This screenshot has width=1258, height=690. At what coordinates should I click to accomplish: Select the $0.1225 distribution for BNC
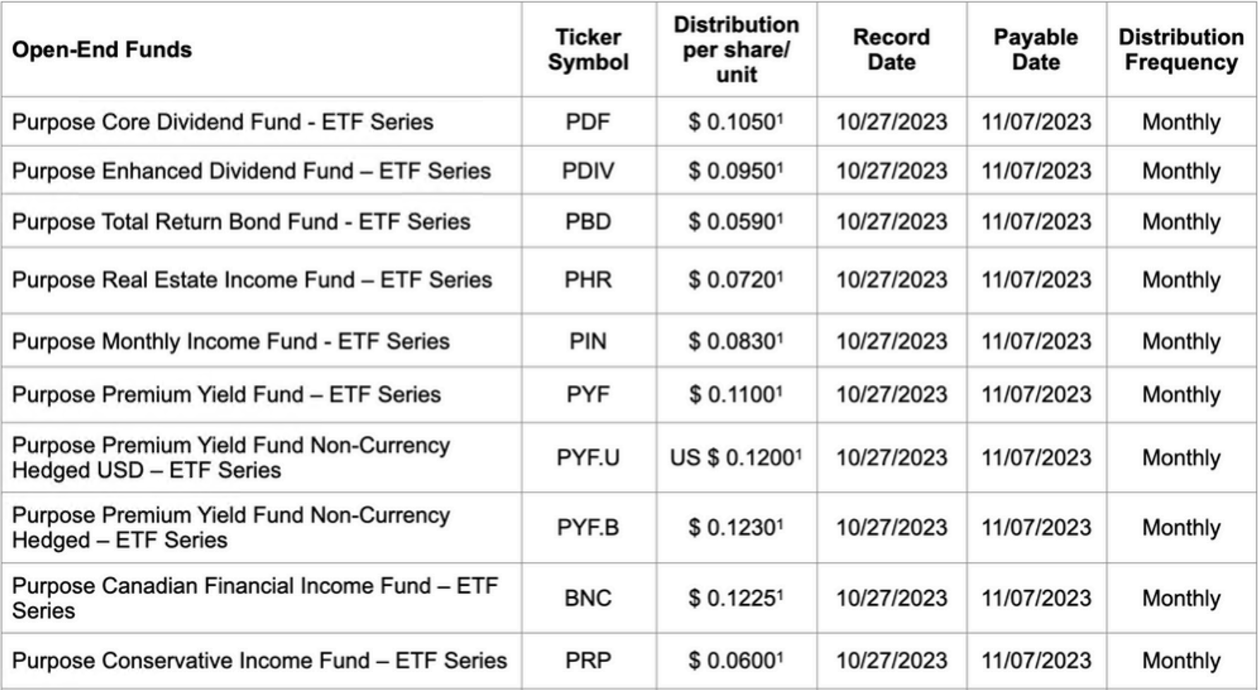(735, 598)
